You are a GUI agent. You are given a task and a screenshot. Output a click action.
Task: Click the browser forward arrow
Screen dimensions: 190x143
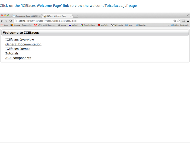[6, 21]
